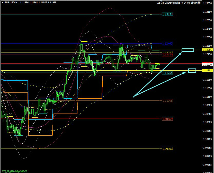Select the upper cyan rectangle near 1.12286
The width and height of the screenshot is (214, 173).
[188, 50]
